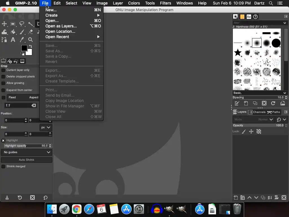Open the Images tab icon

(x=22, y=61)
